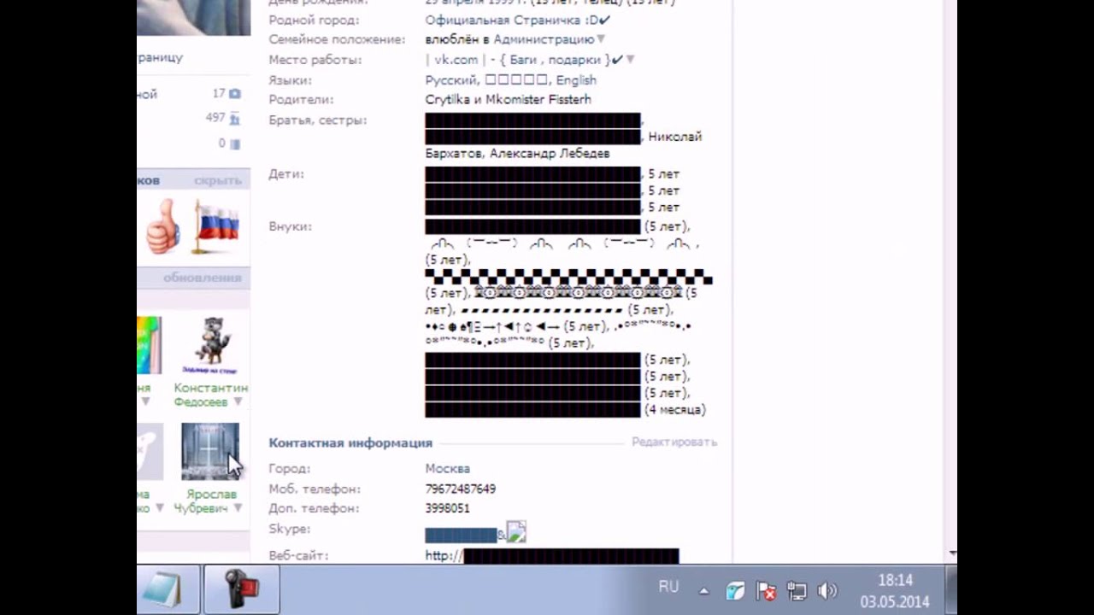This screenshot has width=1094, height=615.
Task: Click the broken image icon beside Skype
Action: click(516, 532)
